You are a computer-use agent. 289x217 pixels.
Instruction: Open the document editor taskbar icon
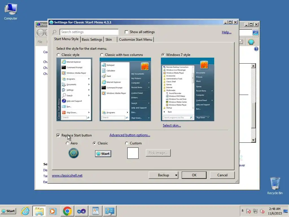(x=95, y=211)
